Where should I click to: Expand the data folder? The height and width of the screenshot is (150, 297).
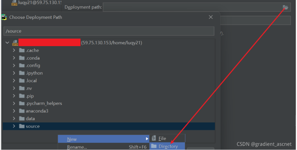[14, 119]
